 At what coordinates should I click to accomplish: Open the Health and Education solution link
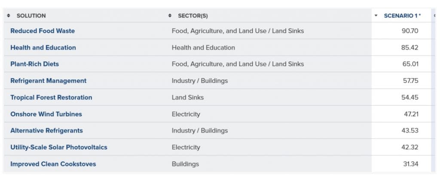[x=43, y=47]
